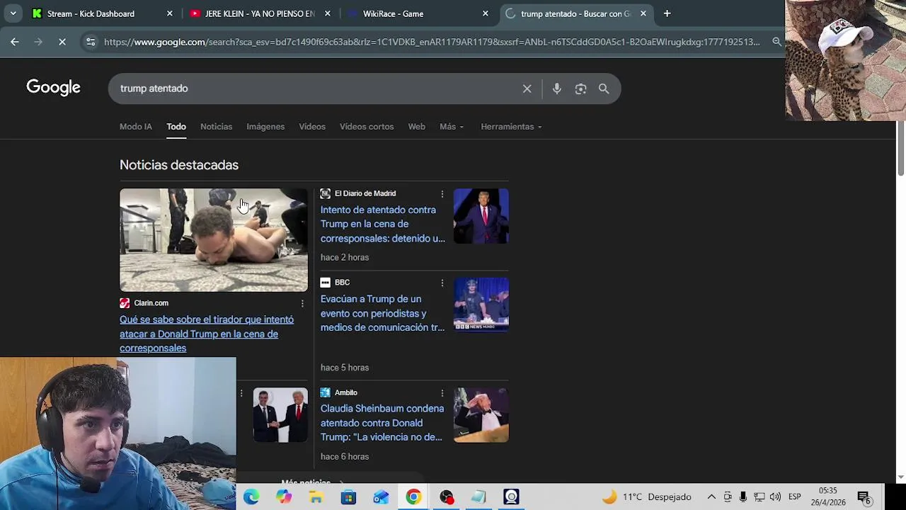The height and width of the screenshot is (510, 906).
Task: Submit search with magnifier icon
Action: click(x=604, y=89)
